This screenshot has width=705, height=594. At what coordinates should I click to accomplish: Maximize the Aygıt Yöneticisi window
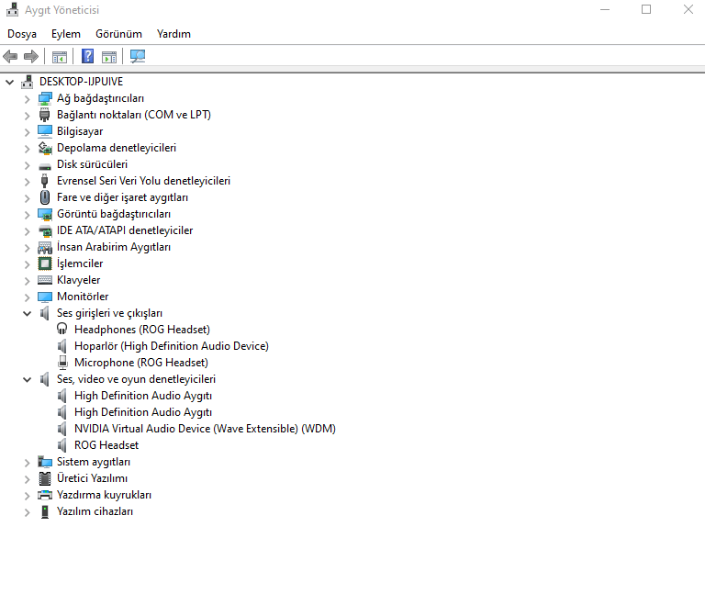click(x=646, y=9)
